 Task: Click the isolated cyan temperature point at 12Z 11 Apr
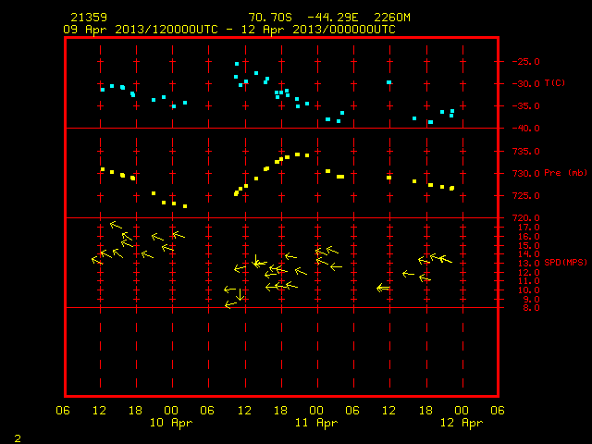pyautogui.click(x=388, y=82)
